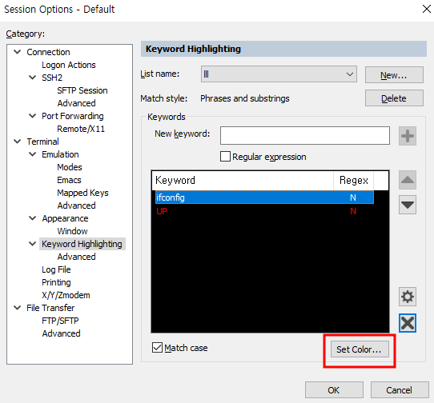This screenshot has width=434, height=403.
Task: Click the Delete list button
Action: 394,98
